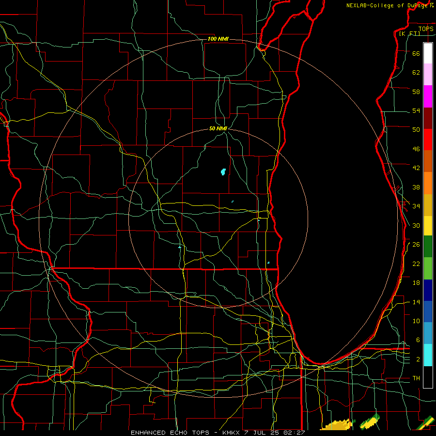
Task: Click the '50 NMI' range ring label
Action: pyautogui.click(x=218, y=128)
